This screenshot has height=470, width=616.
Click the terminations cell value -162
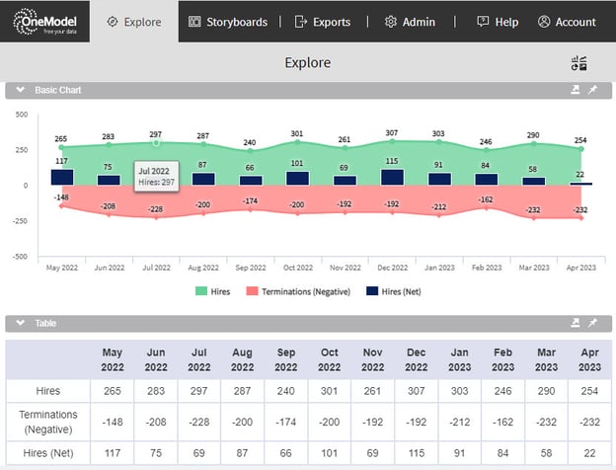click(x=502, y=422)
